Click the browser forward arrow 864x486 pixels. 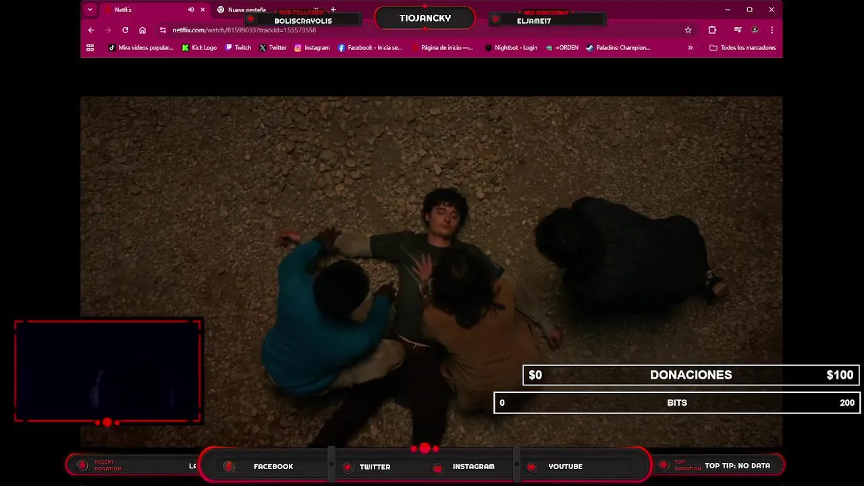108,30
